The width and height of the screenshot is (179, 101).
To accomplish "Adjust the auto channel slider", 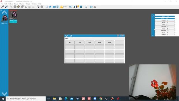I will tap(165, 33).
